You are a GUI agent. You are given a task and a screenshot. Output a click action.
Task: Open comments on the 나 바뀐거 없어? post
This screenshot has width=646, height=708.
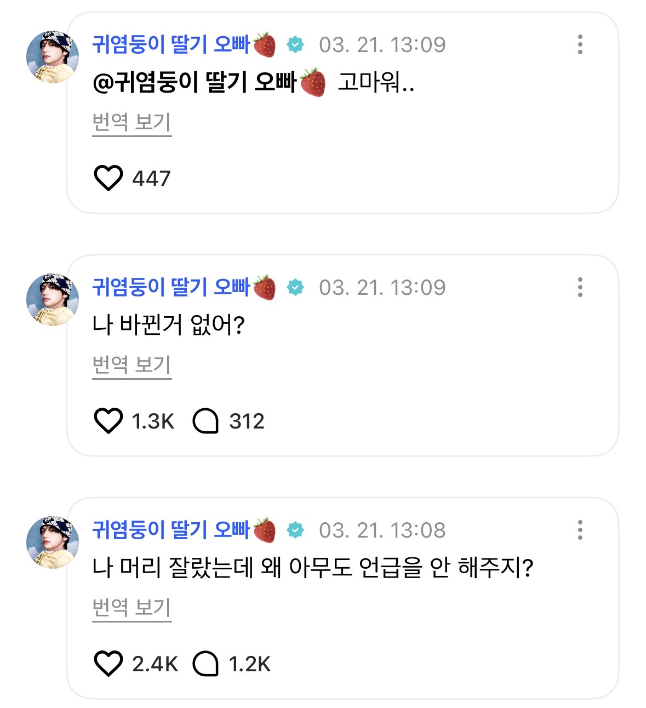pyautogui.click(x=206, y=421)
